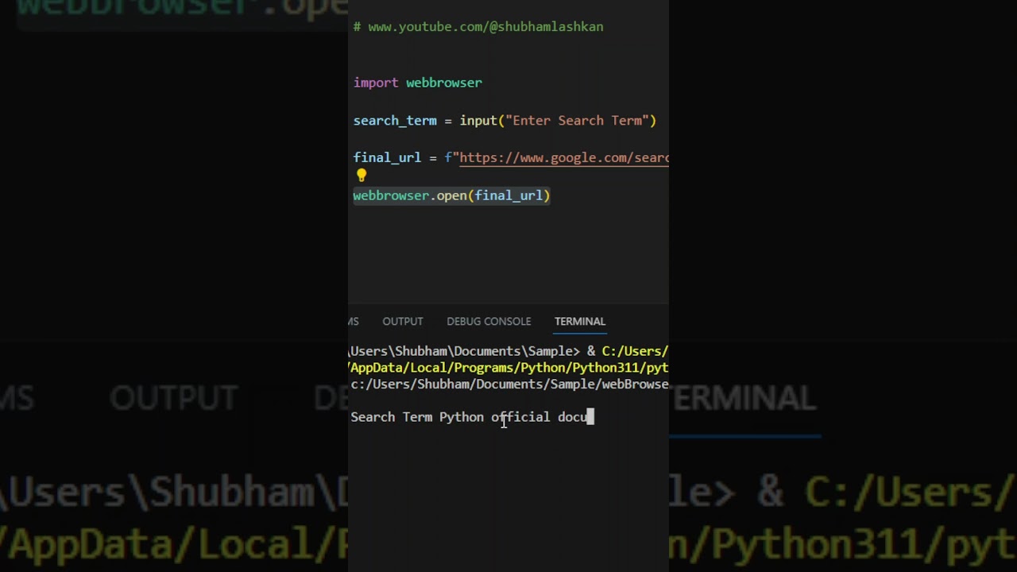Click the Documents/Sample script path line
The width and height of the screenshot is (1017, 572).
point(509,385)
